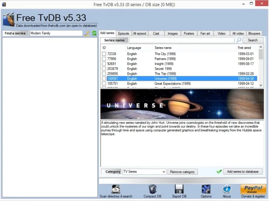Switch to the Add series tab
Screen dimensions: 269x201
pyautogui.click(x=107, y=33)
